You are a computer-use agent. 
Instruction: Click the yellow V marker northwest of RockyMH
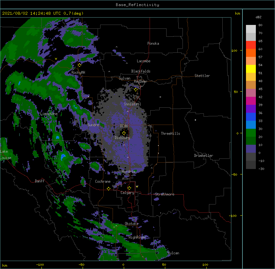[56, 59]
